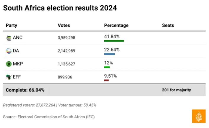Click the ANC green percentage bar
Image resolution: width=209 pixels, height=128 pixels.
click(114, 41)
